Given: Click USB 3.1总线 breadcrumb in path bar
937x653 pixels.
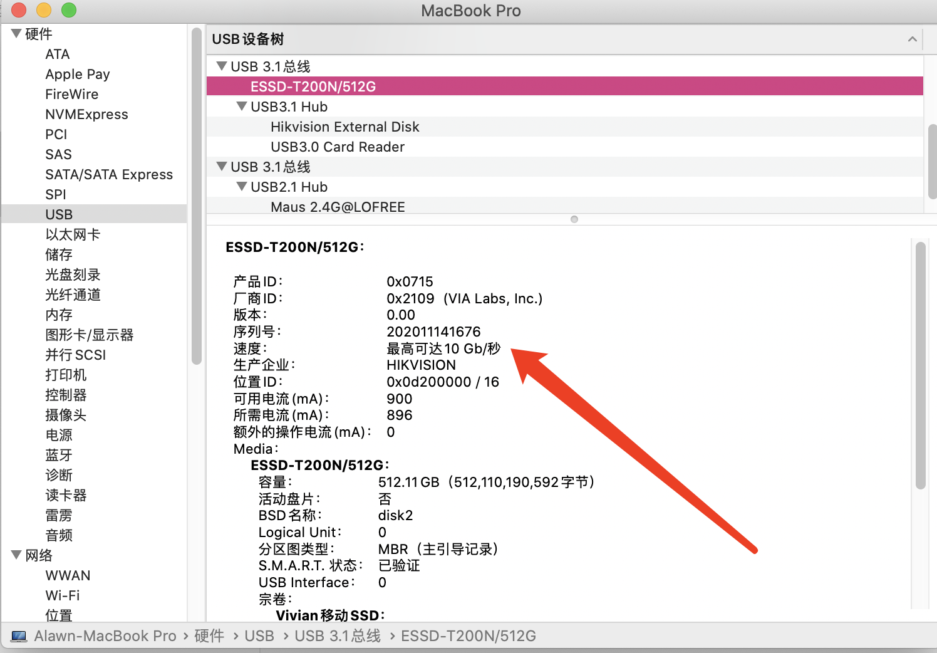Looking at the screenshot, I should 338,636.
